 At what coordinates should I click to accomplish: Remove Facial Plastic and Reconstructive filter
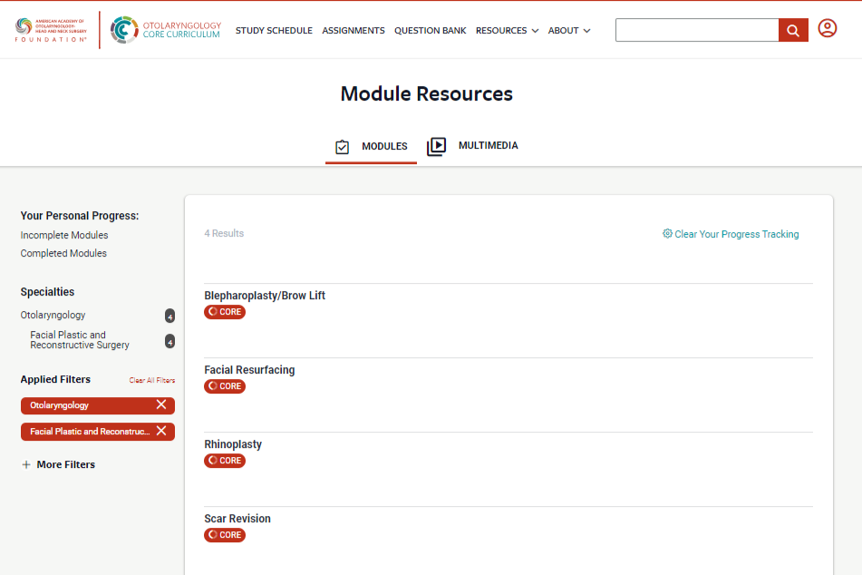click(x=160, y=432)
